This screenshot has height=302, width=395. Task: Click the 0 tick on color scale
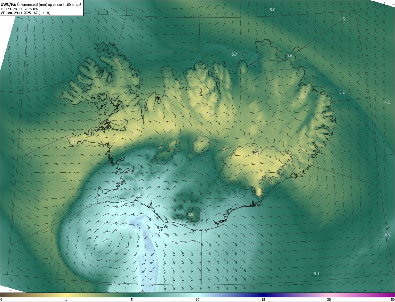click(x=1, y=300)
